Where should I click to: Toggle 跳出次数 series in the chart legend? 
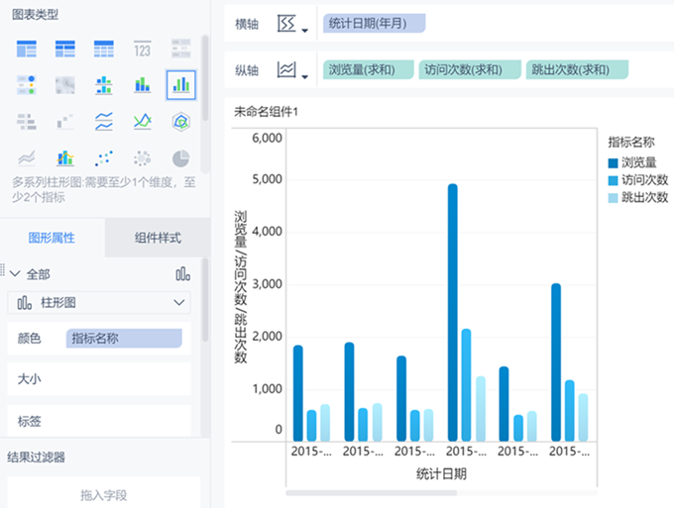(638, 198)
